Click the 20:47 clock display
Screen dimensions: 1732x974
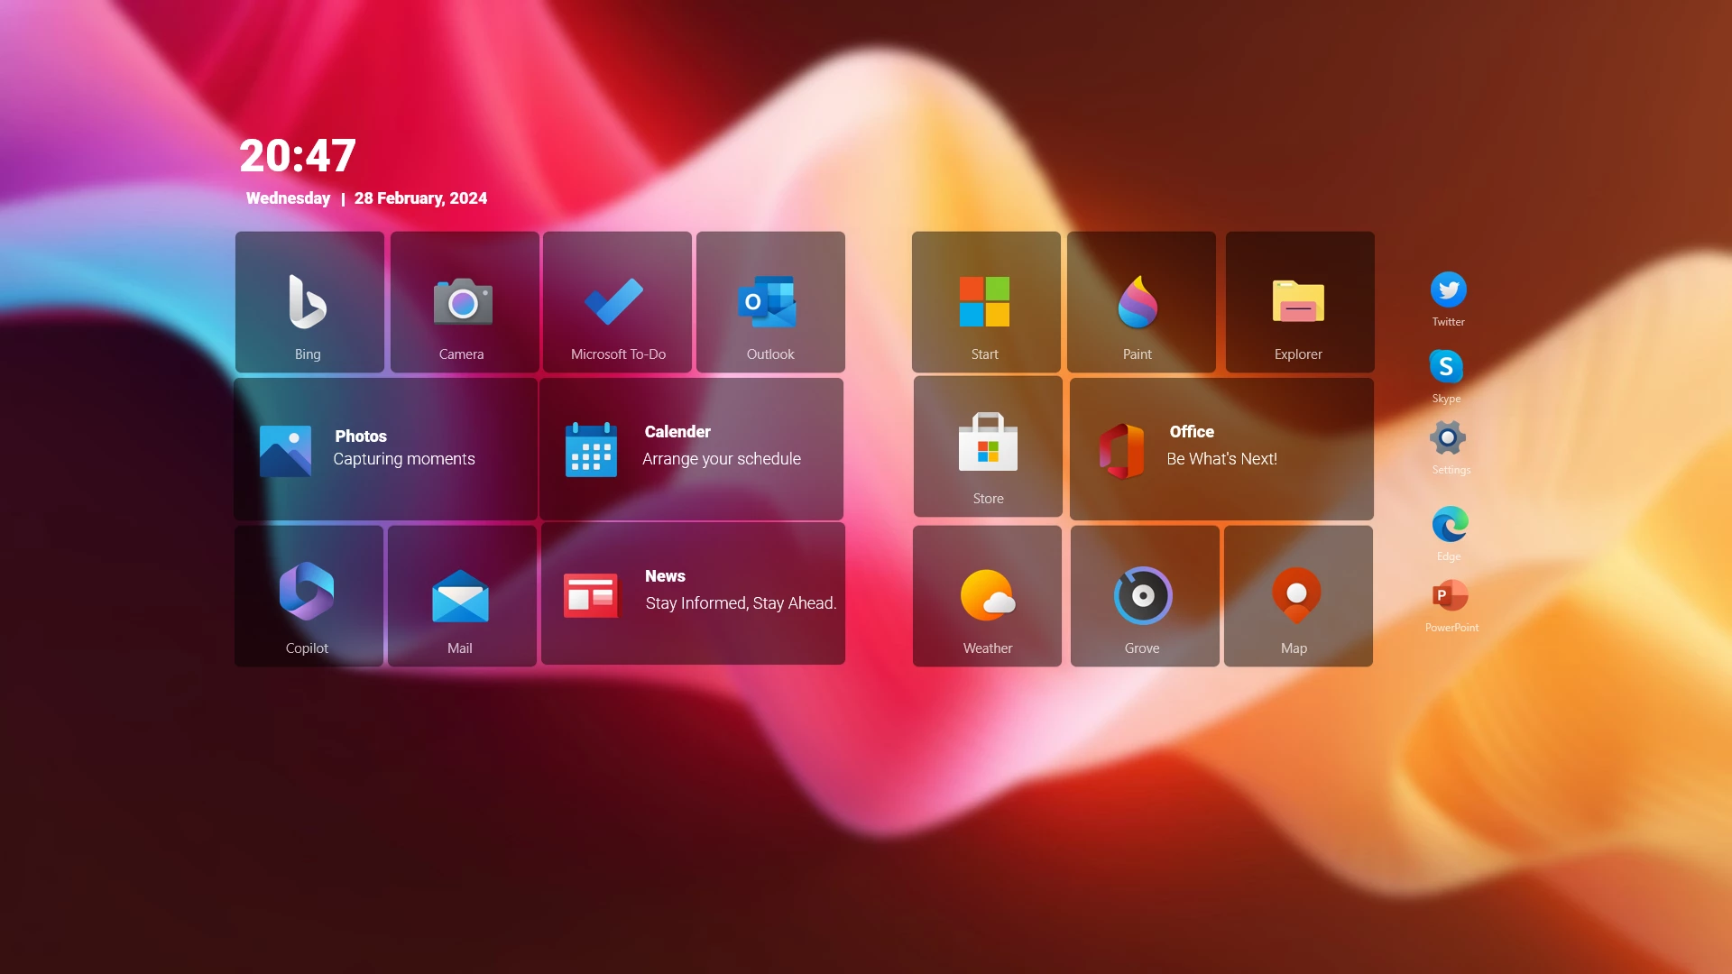coord(298,156)
